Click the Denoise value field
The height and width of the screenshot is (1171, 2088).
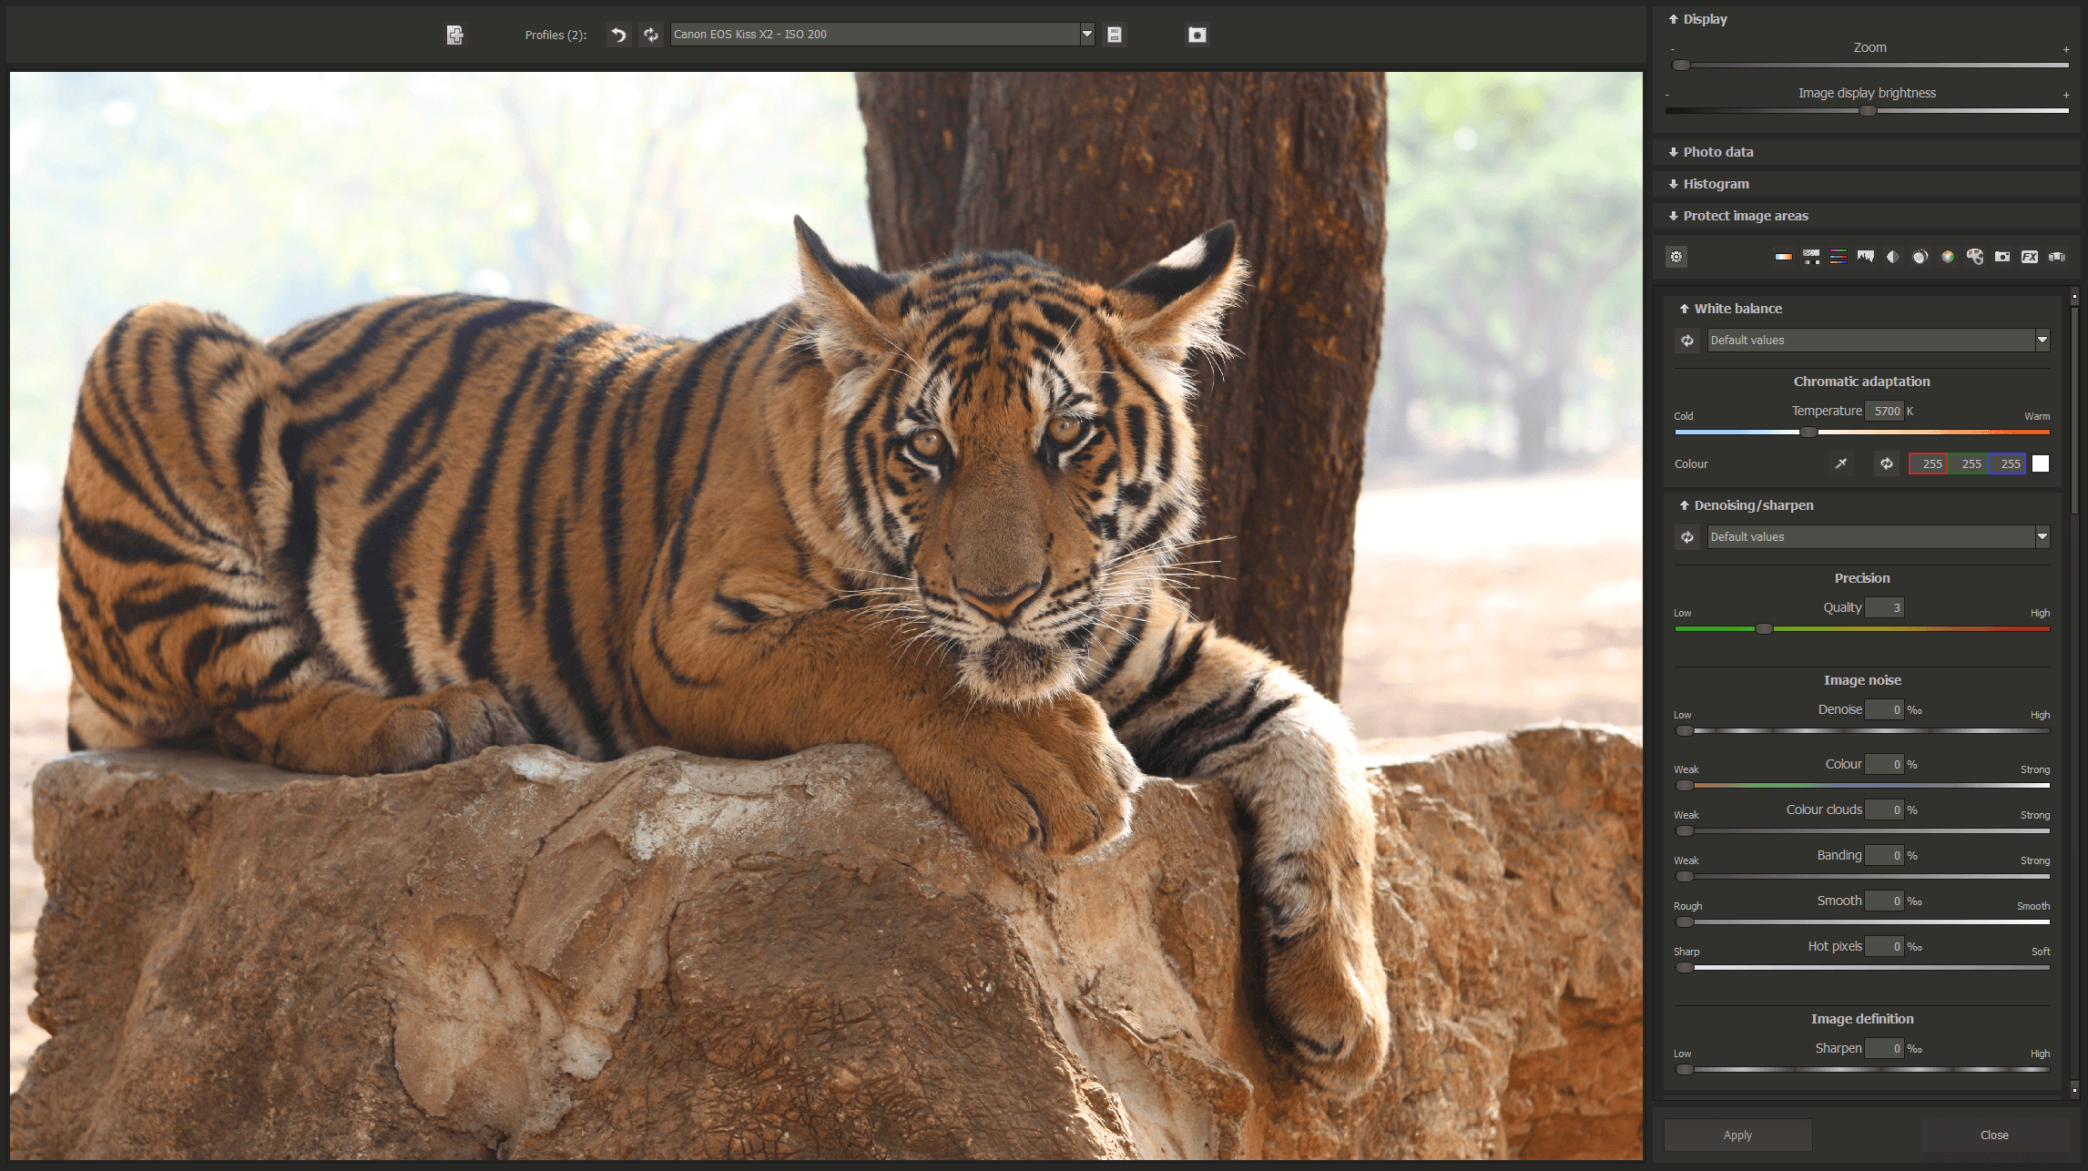pyautogui.click(x=1884, y=710)
